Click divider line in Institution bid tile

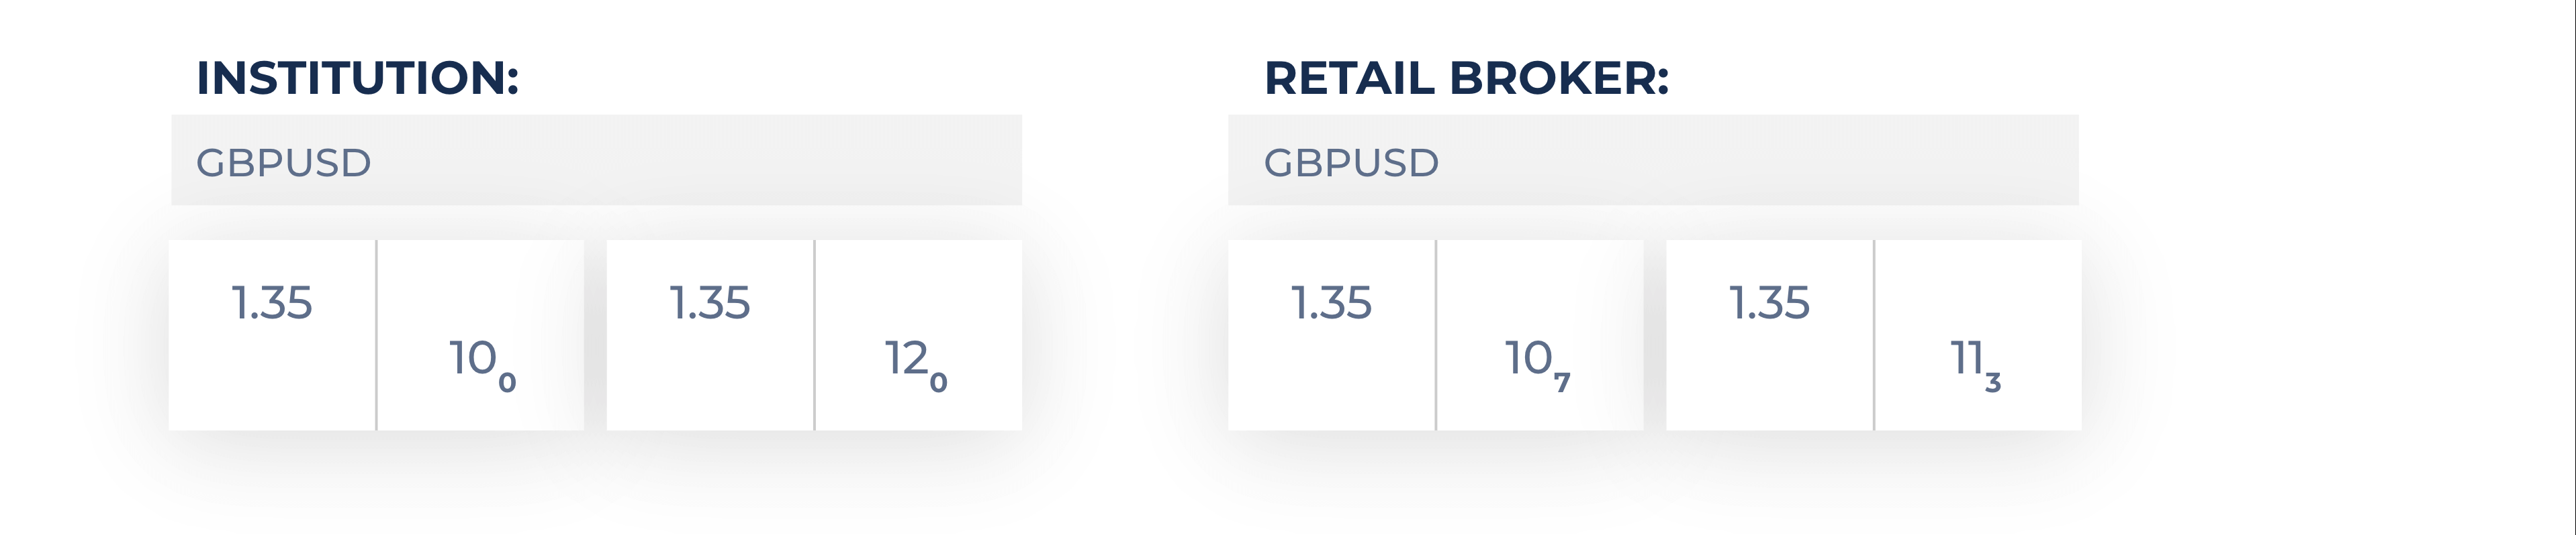point(376,335)
